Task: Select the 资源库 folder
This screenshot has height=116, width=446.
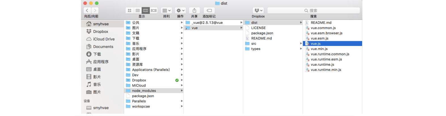Action: point(154,64)
